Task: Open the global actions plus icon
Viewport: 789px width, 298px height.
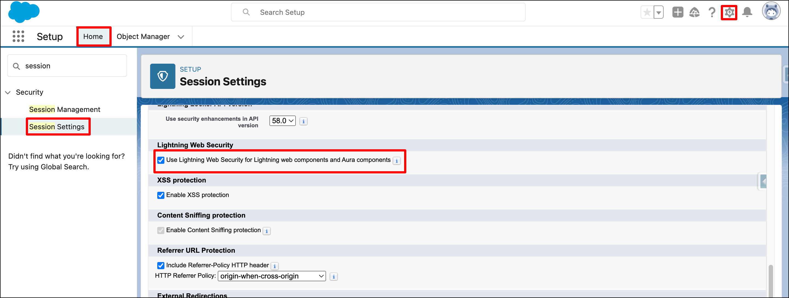Action: [x=677, y=13]
